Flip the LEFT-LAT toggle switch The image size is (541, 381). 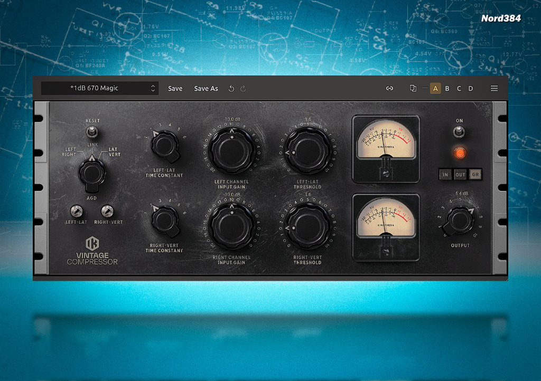pos(76,211)
